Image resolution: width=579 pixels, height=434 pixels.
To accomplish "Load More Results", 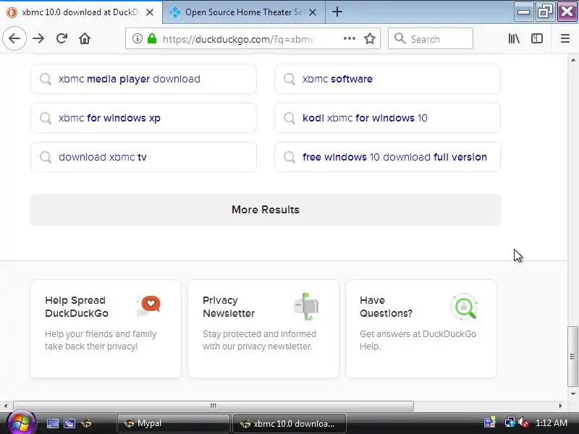I will point(266,210).
